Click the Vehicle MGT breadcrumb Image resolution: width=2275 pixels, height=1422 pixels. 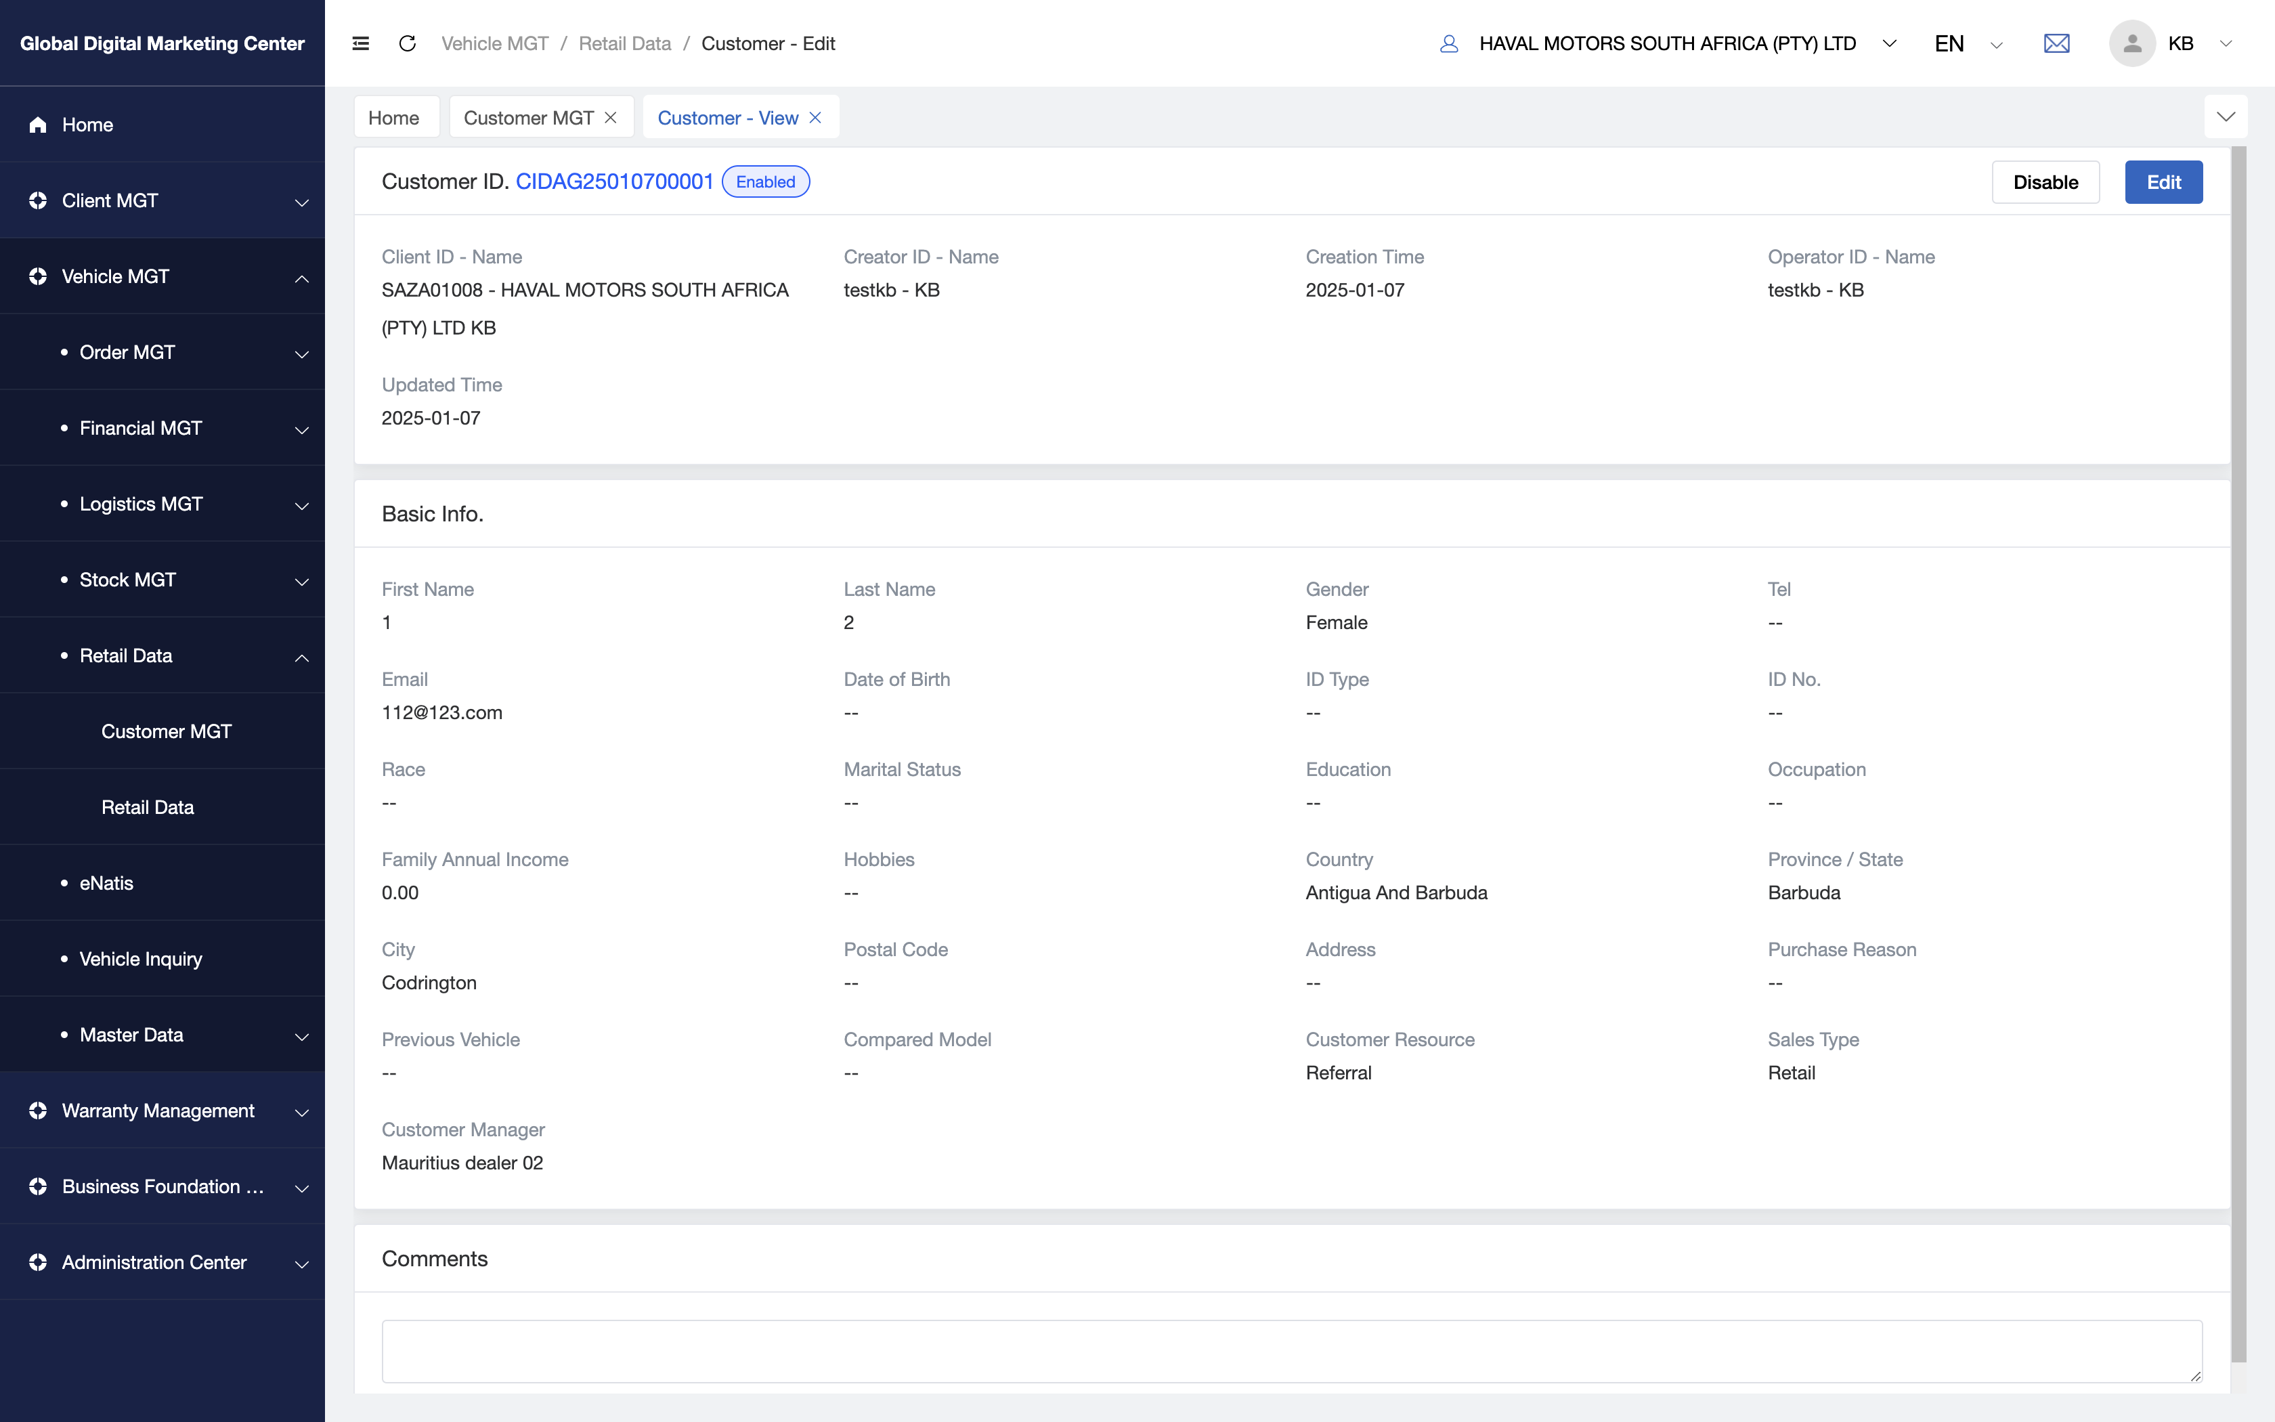(494, 43)
